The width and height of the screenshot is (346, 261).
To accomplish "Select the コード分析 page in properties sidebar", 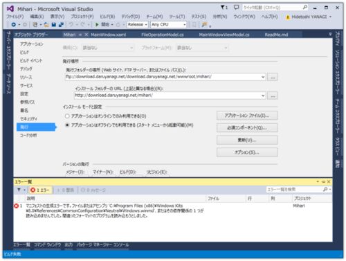I will (x=28, y=135).
